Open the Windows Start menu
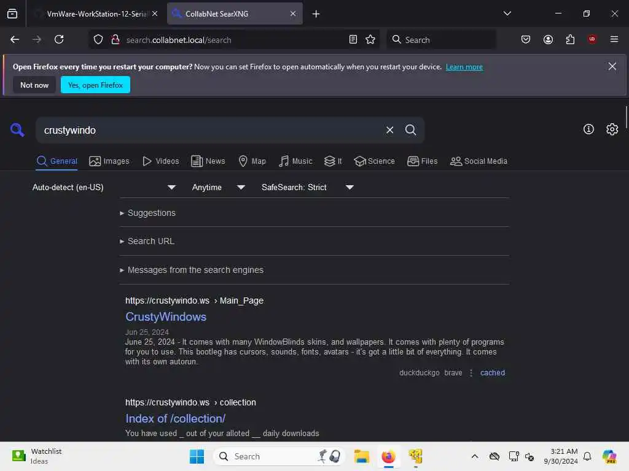The image size is (629, 471). coord(197,456)
